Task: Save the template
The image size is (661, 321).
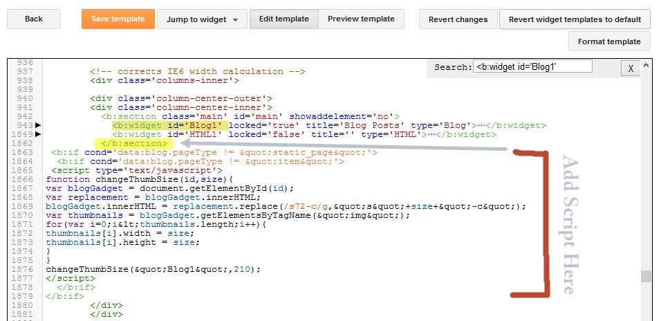Action: pyautogui.click(x=118, y=19)
